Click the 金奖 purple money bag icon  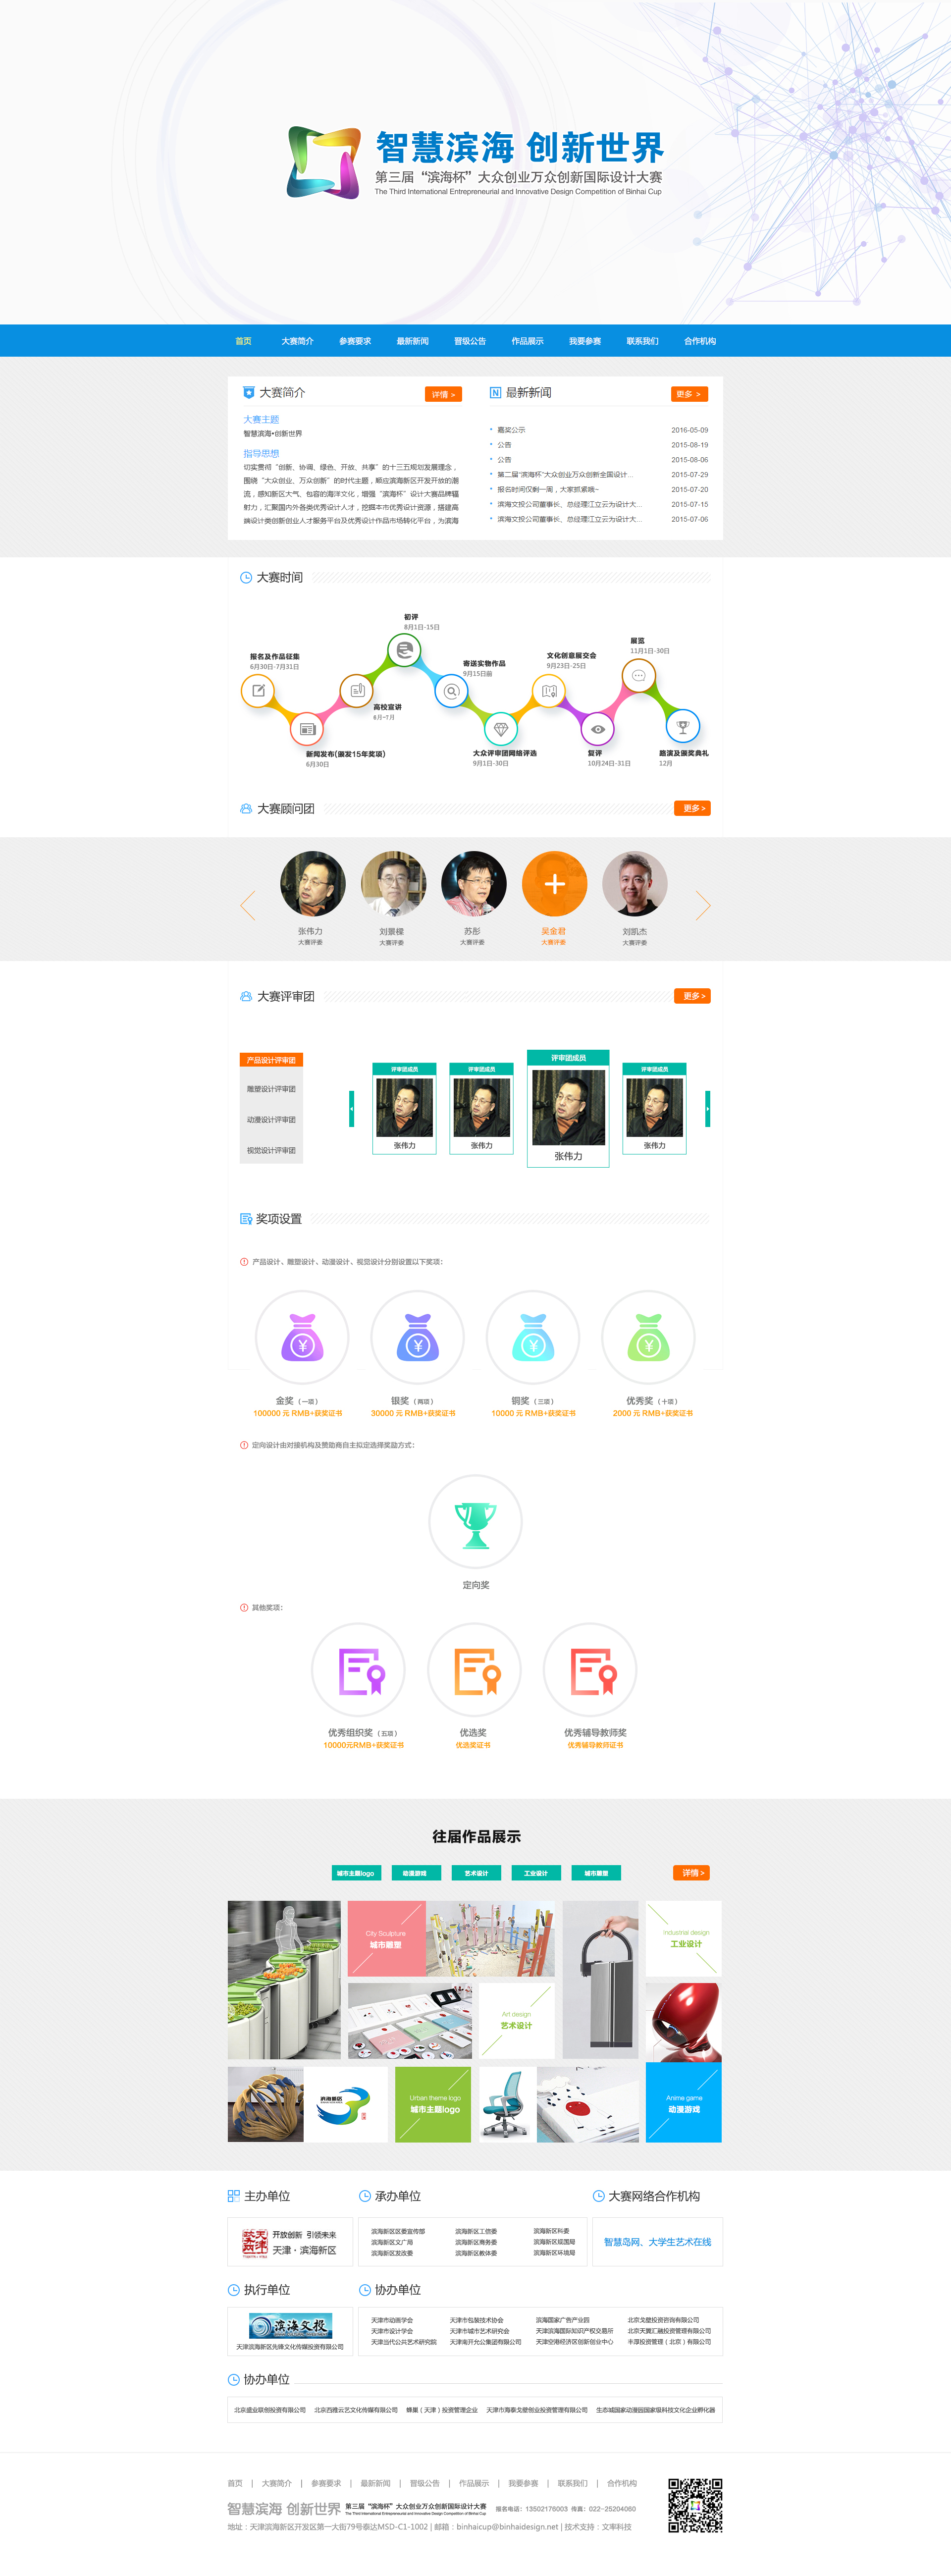coord(302,1337)
